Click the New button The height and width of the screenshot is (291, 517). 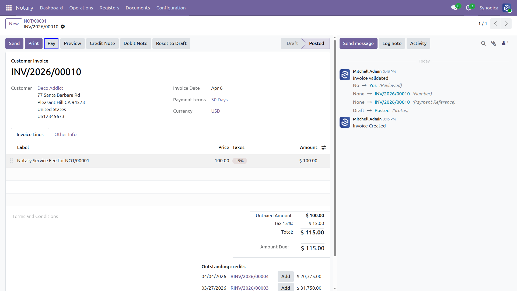click(x=14, y=24)
